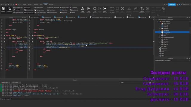Click the share icon near Collaborate
191x107 pixels.
[x=181, y=5]
